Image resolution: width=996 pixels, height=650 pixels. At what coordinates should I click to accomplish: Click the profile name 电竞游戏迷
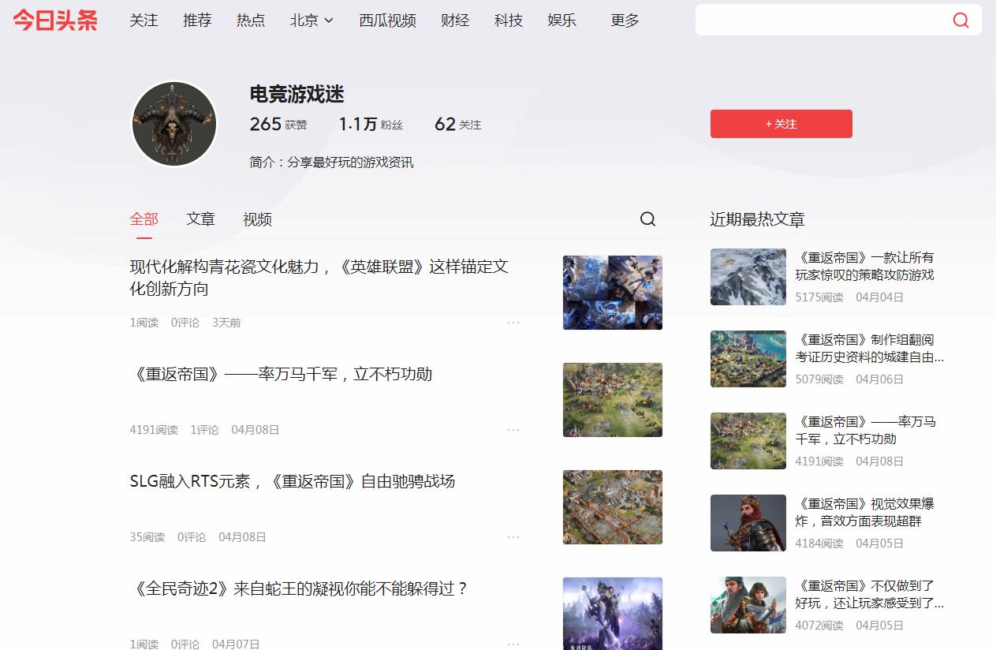(297, 94)
